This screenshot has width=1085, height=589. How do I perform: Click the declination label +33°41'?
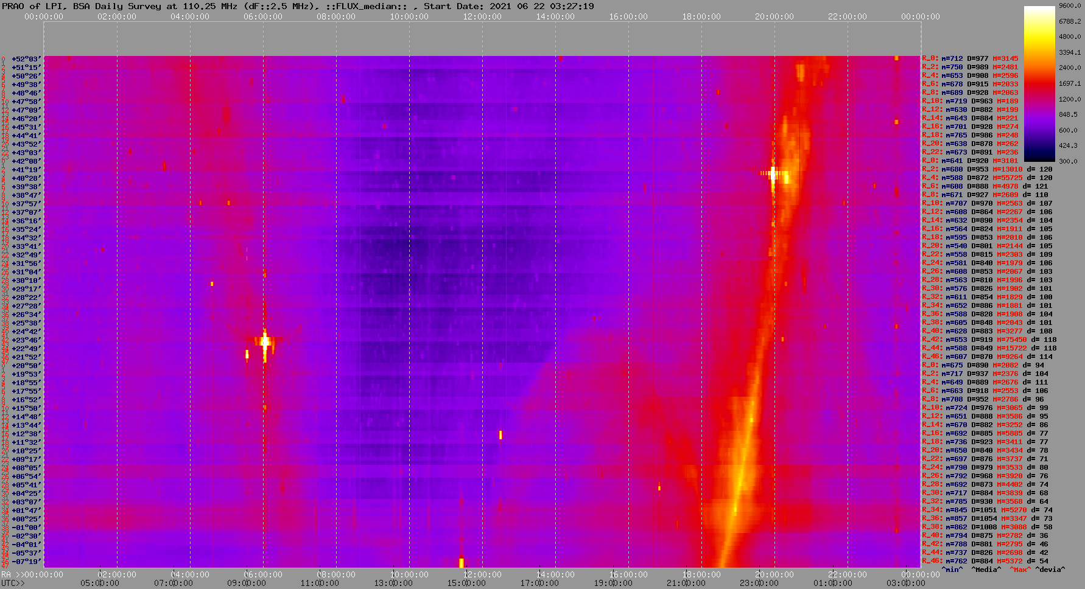[x=26, y=246]
